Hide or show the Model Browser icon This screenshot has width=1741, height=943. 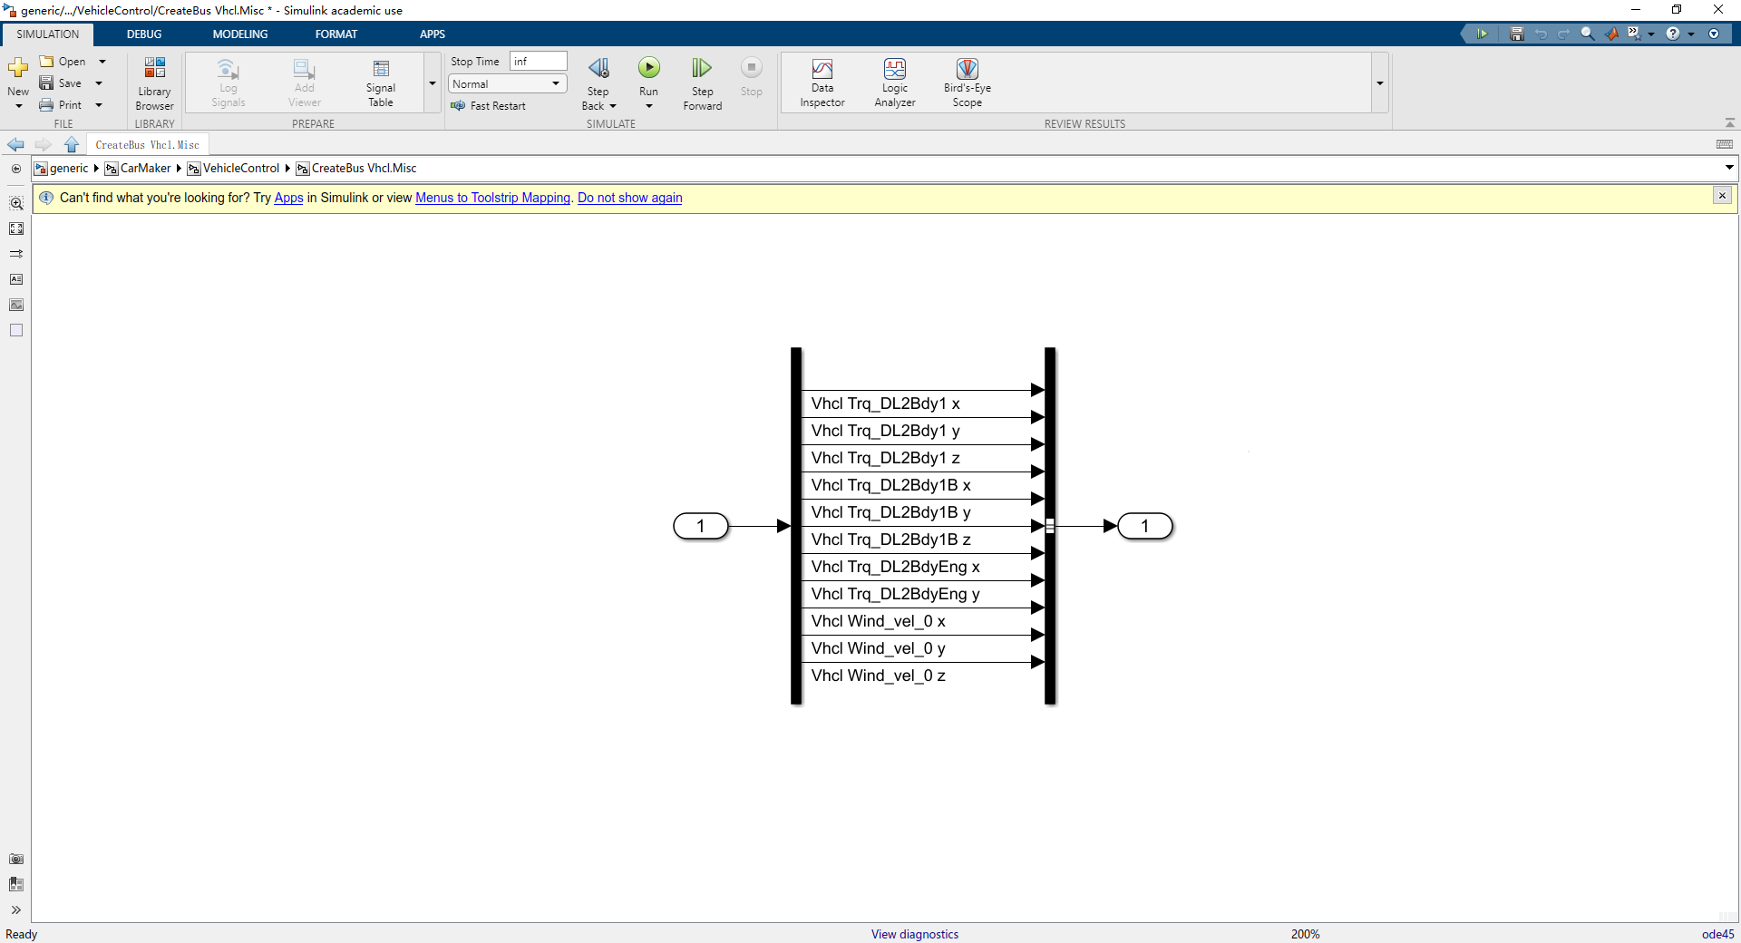click(16, 169)
